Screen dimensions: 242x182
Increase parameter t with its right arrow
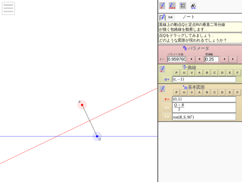(199, 59)
